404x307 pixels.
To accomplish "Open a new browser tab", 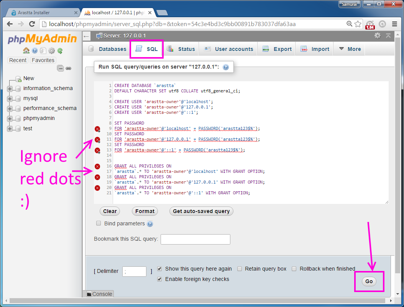I will tap(162, 13).
